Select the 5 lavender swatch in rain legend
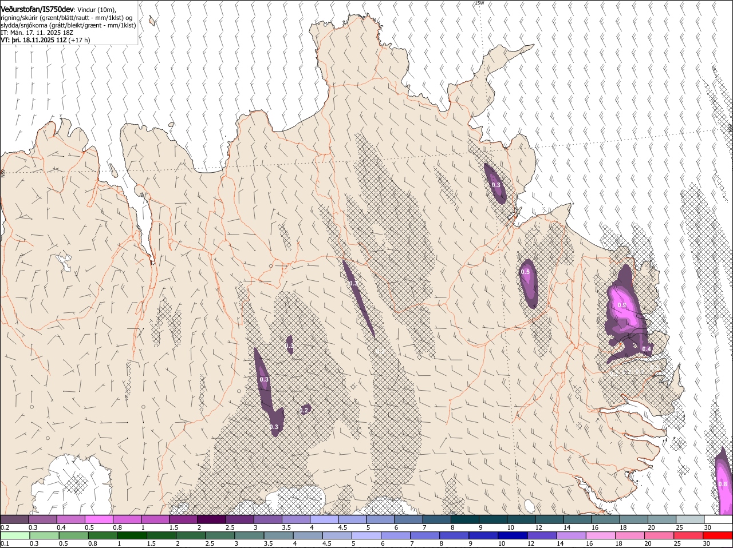733x548 pixels. (366, 535)
